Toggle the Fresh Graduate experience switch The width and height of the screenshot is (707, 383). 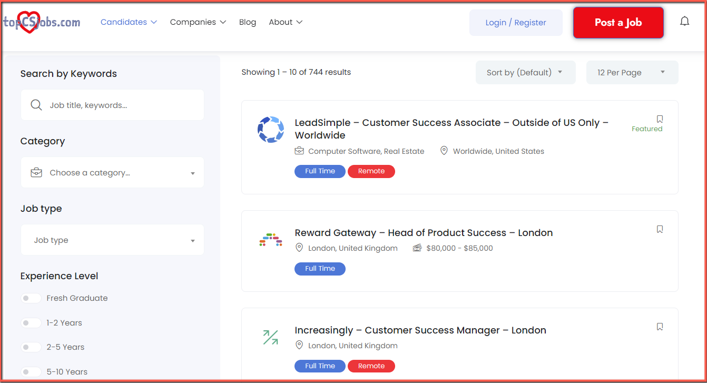pos(31,298)
